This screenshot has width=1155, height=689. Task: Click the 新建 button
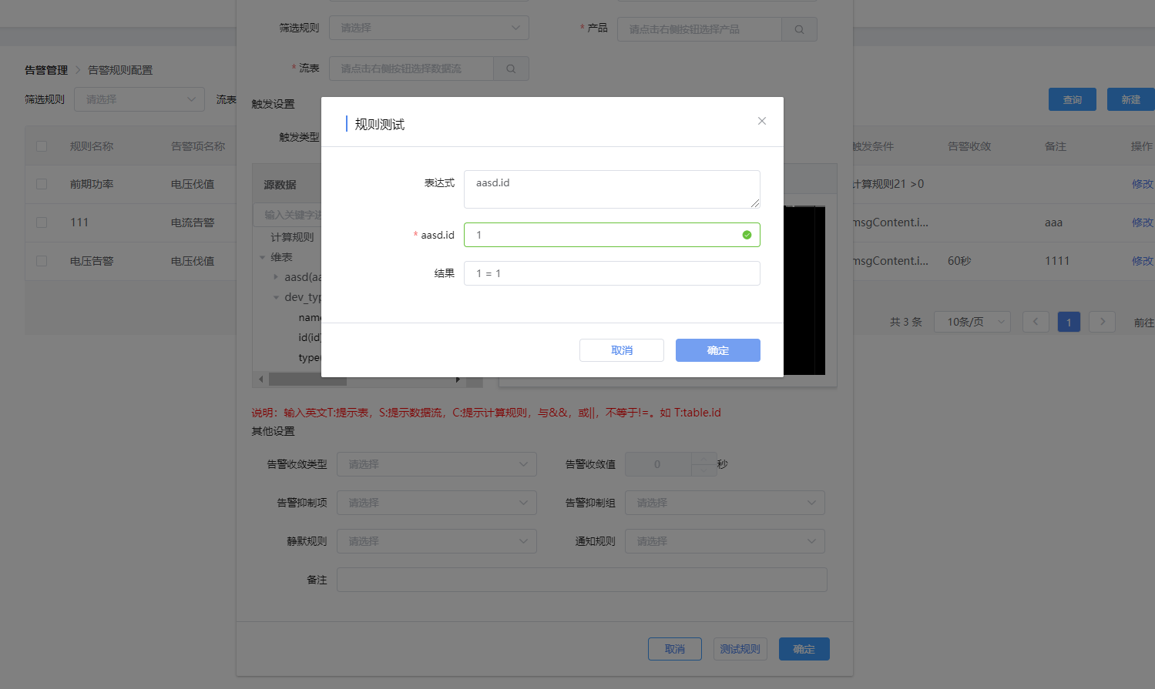[x=1130, y=99]
